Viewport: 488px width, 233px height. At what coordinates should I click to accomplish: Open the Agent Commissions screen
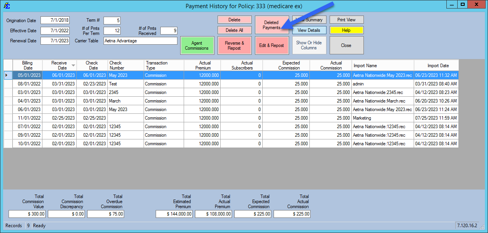197,45
